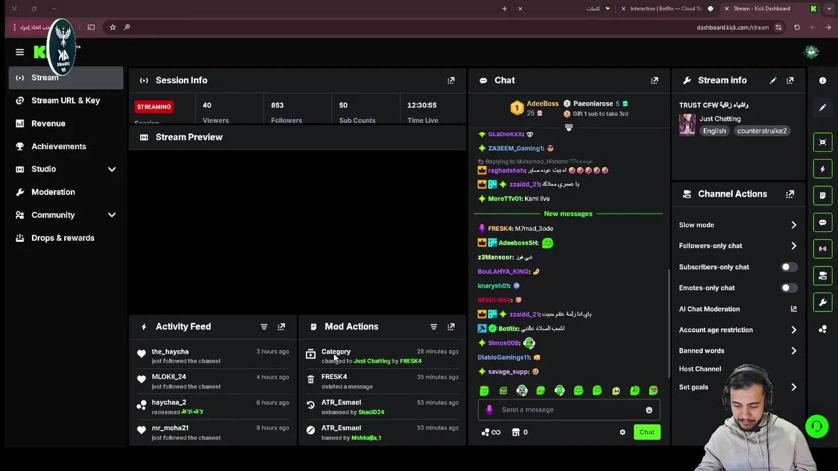Screen dimensions: 838x471
Task: Select Stream in left sidebar
Action: tap(66, 78)
